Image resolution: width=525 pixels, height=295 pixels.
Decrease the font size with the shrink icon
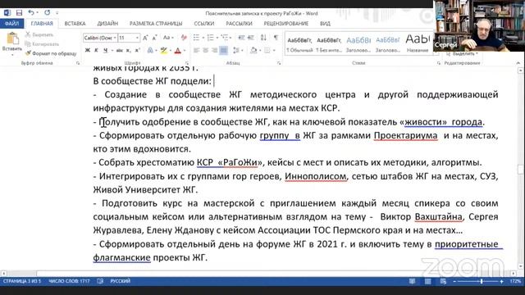point(154,38)
